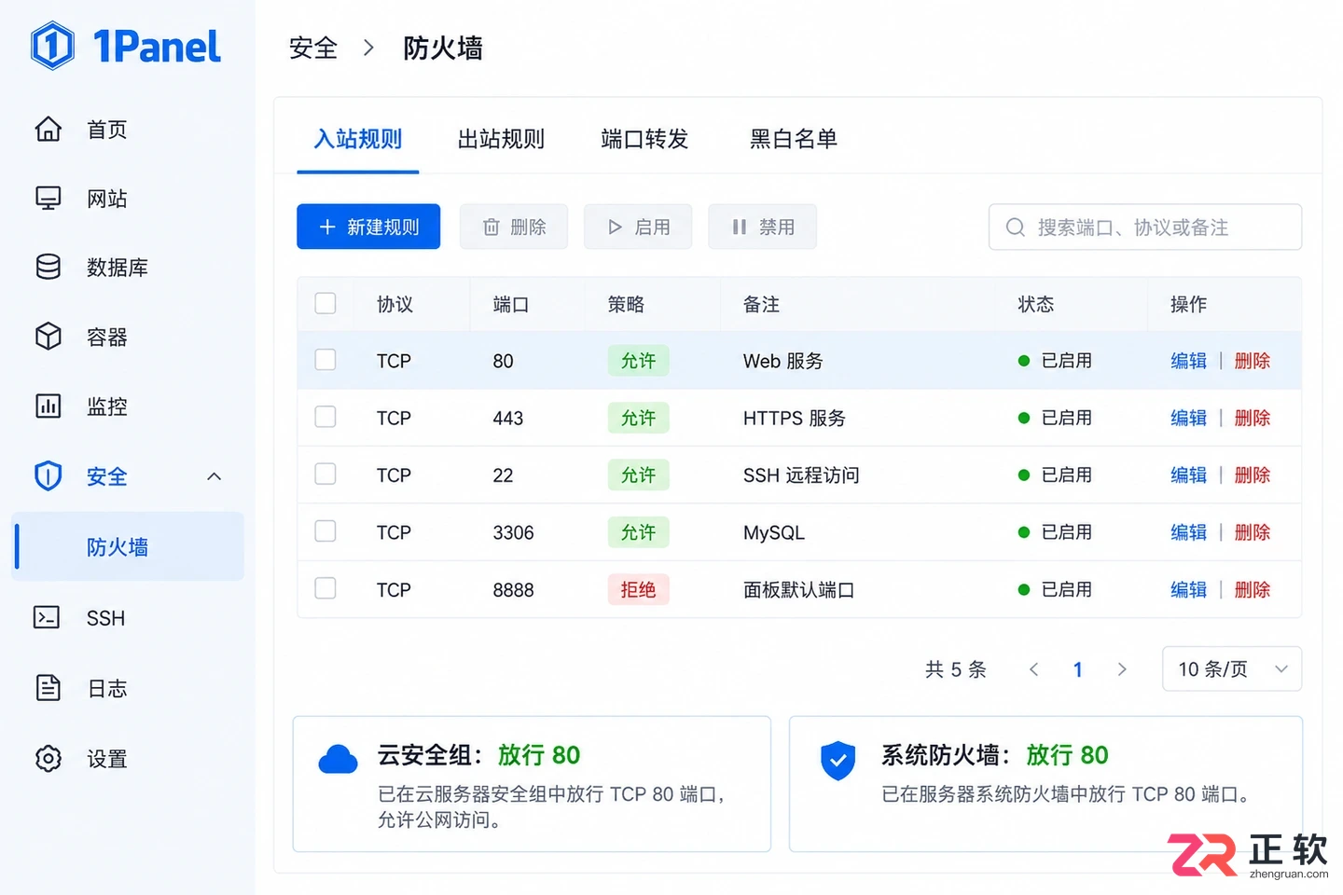Check the port 80 rule checkbox
Screen dimensions: 1343x895
325,360
